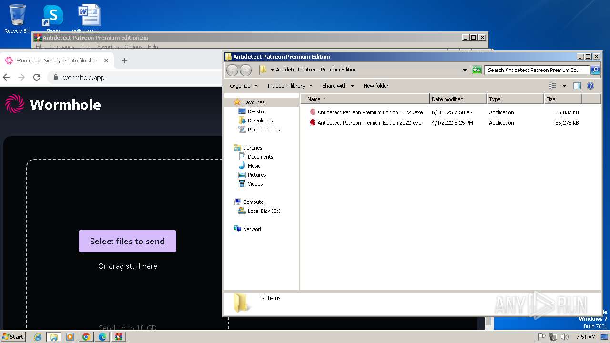This screenshot has height=343, width=610.
Task: Select Favorites in navigation pane
Action: (254, 102)
